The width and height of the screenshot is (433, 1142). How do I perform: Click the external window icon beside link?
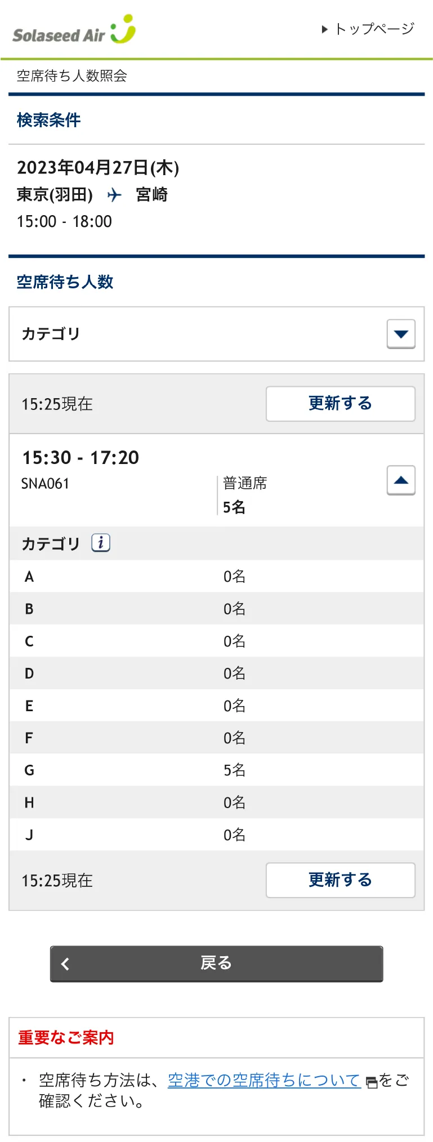tap(372, 1082)
